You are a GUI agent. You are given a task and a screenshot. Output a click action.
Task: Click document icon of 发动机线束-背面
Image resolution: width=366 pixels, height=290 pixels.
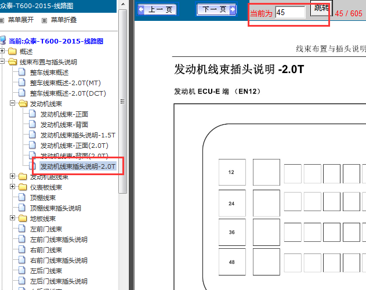[32, 124]
